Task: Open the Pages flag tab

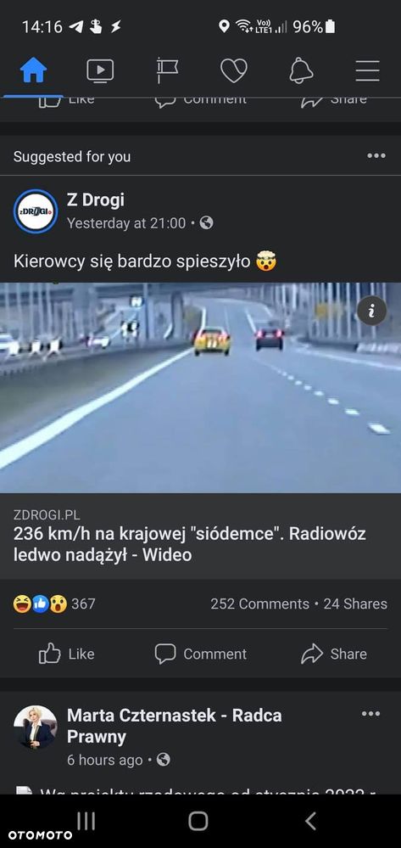Action: point(167,70)
